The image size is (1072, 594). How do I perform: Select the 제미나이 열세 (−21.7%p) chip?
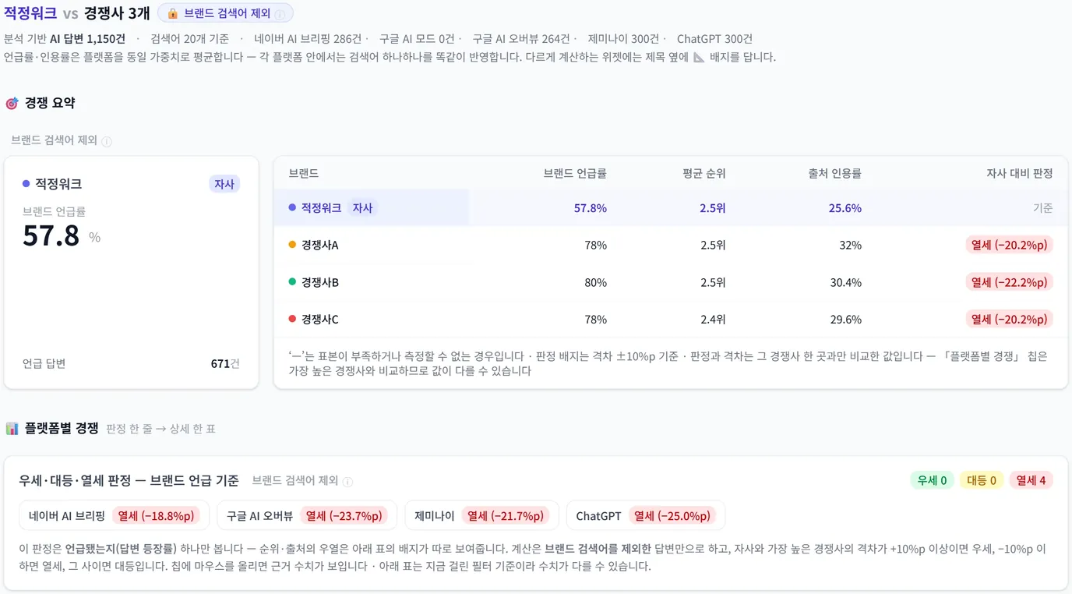coord(481,515)
